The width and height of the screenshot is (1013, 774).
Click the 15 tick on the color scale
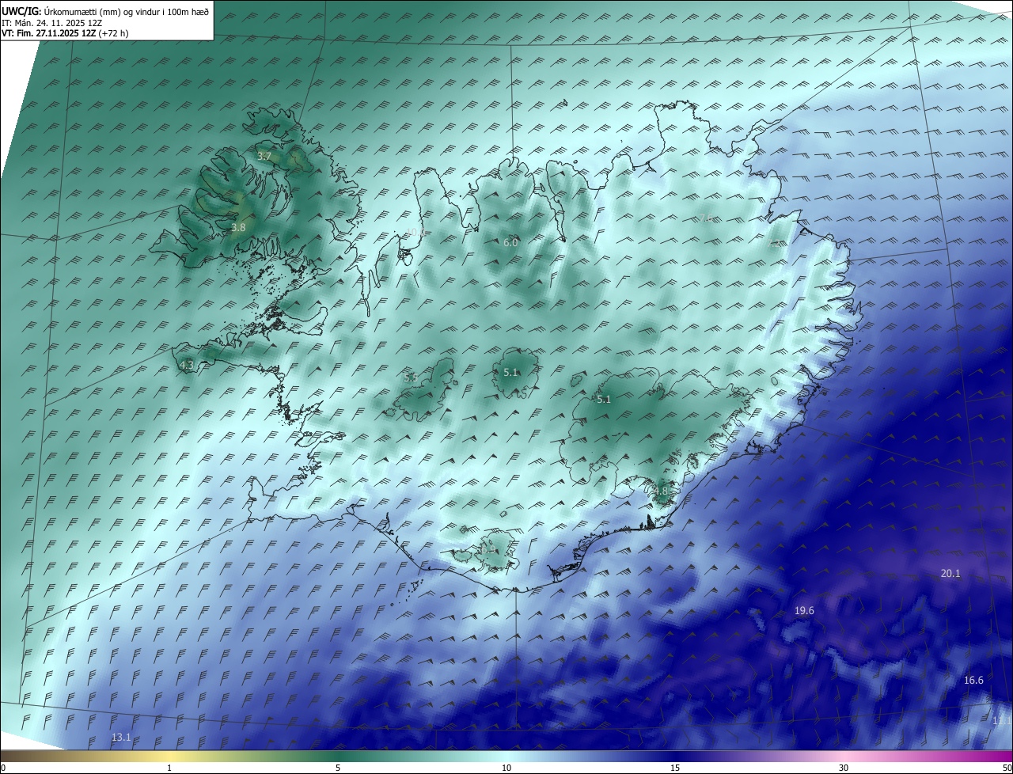pyautogui.click(x=675, y=768)
